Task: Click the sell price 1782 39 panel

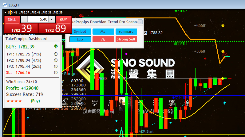Action: [21, 29]
